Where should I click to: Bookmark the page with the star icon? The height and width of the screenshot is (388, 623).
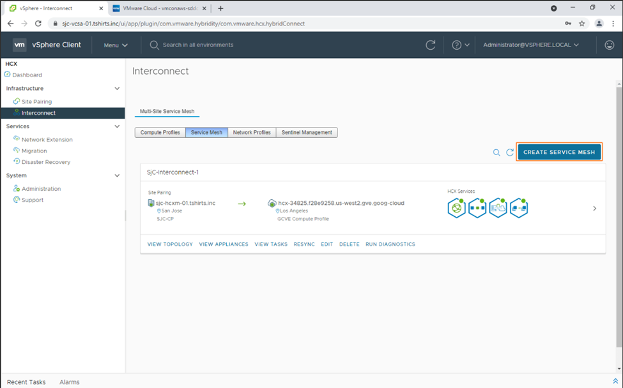[582, 23]
